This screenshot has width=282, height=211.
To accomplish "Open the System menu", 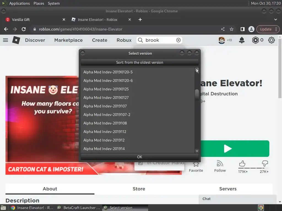I will point(54,3).
